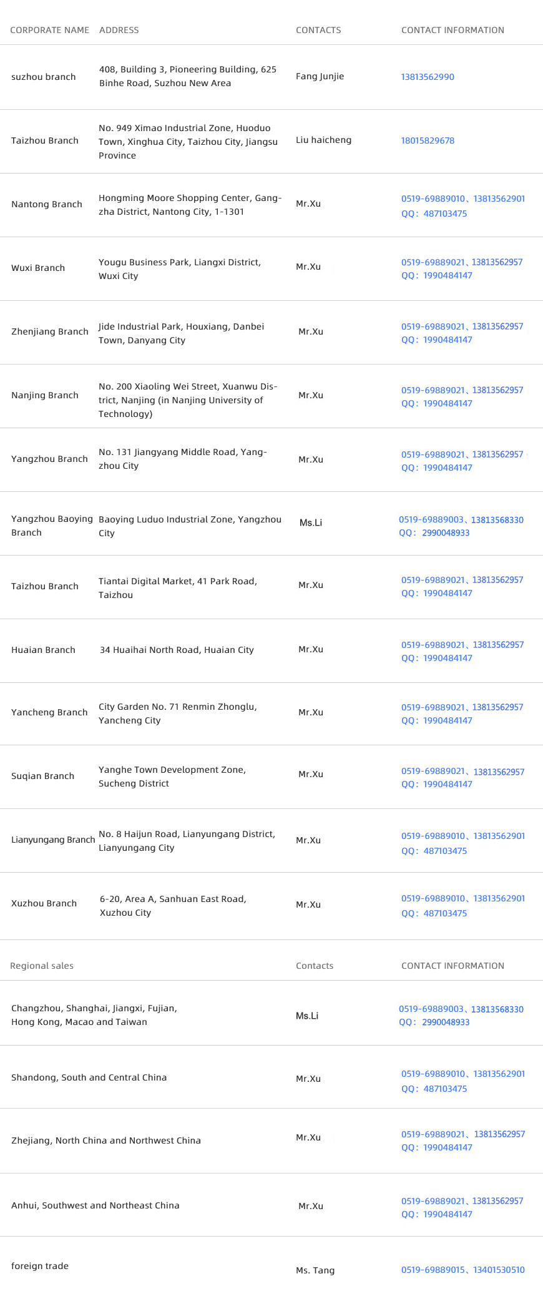The width and height of the screenshot is (543, 1299).
Task: Click the foreign trade phone number link
Action: coord(463,1270)
